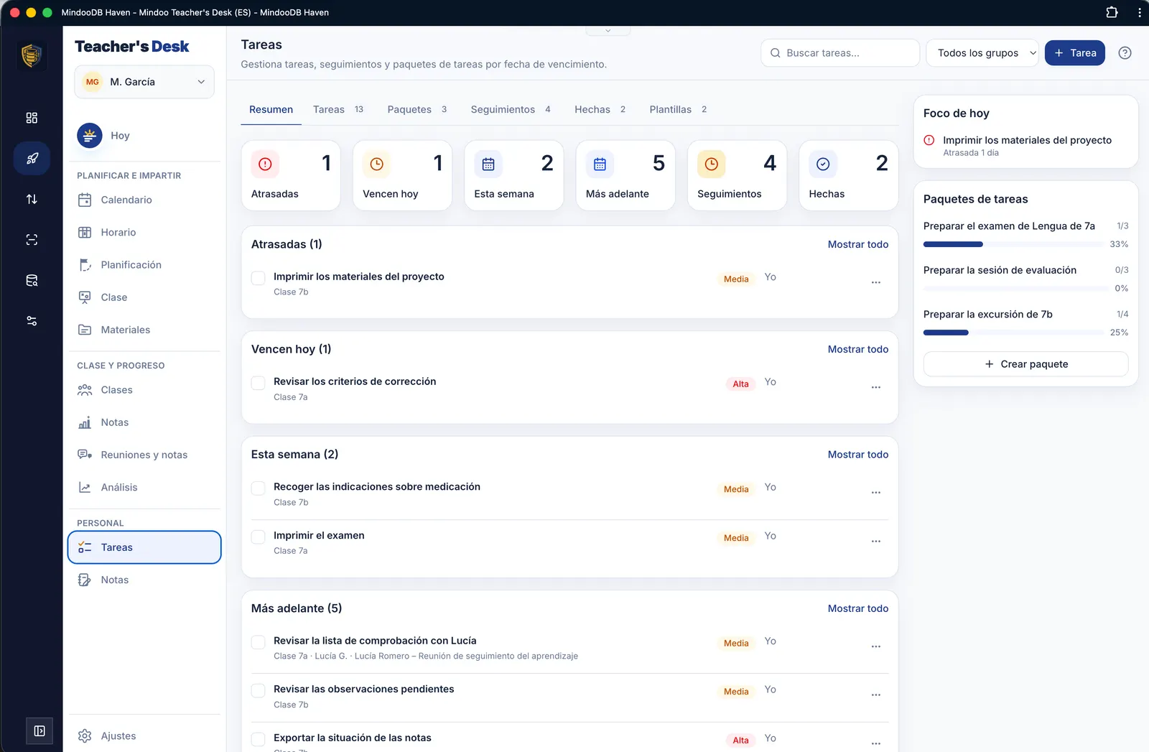This screenshot has width=1149, height=752.
Task: Click progress bar of Preparar el examen de Lengua
Action: click(1013, 244)
